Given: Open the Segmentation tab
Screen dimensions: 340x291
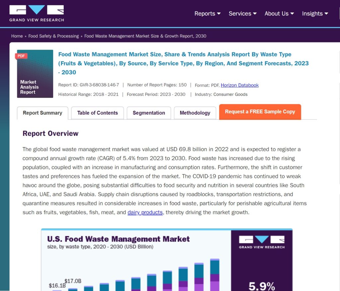Looking at the screenshot, I should [x=149, y=113].
